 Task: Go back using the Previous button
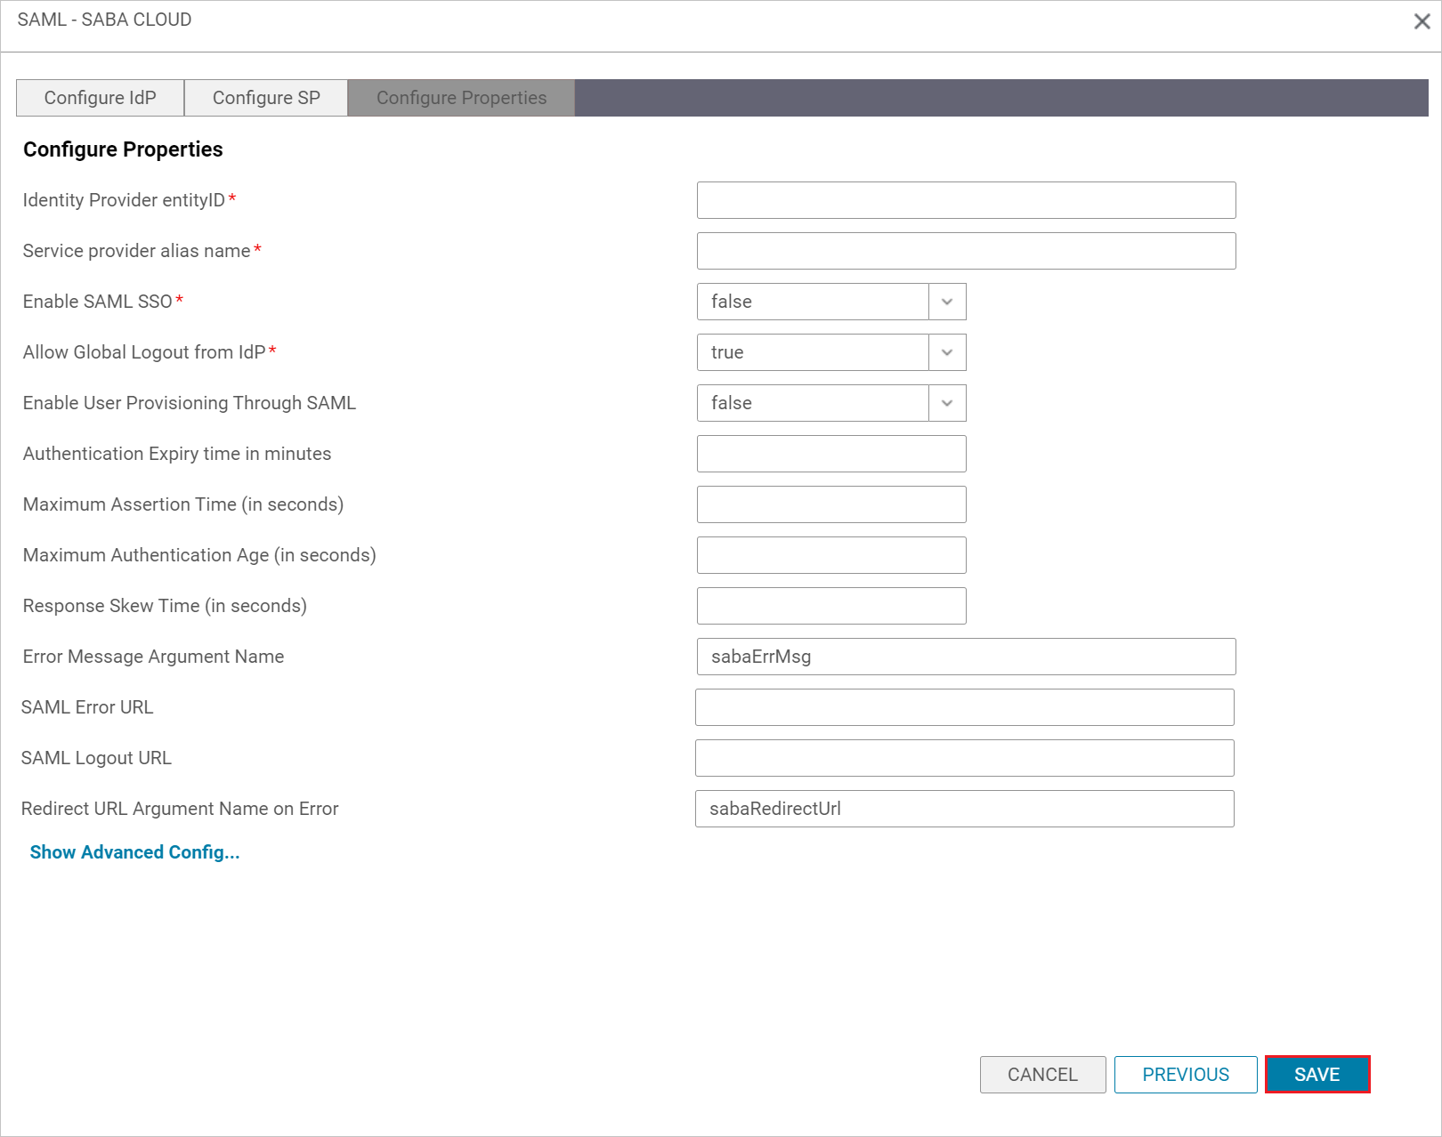tap(1185, 1074)
